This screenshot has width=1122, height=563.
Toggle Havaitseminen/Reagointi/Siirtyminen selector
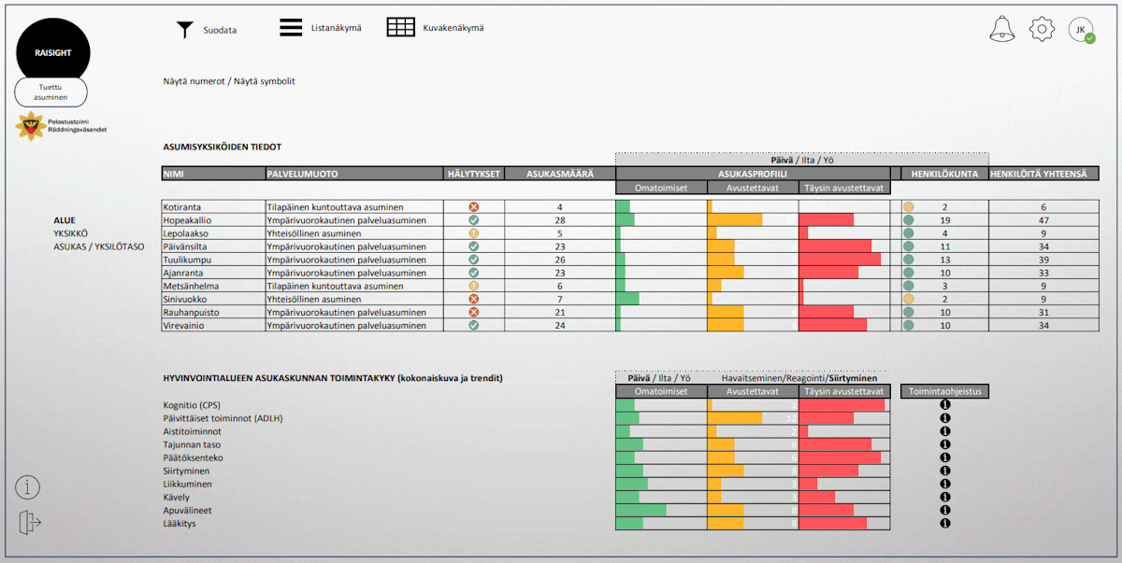[x=799, y=378]
